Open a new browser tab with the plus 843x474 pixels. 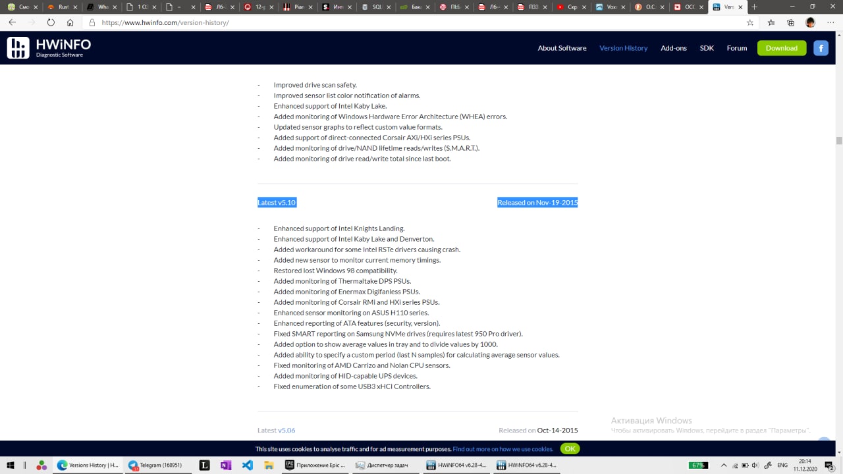pos(755,7)
